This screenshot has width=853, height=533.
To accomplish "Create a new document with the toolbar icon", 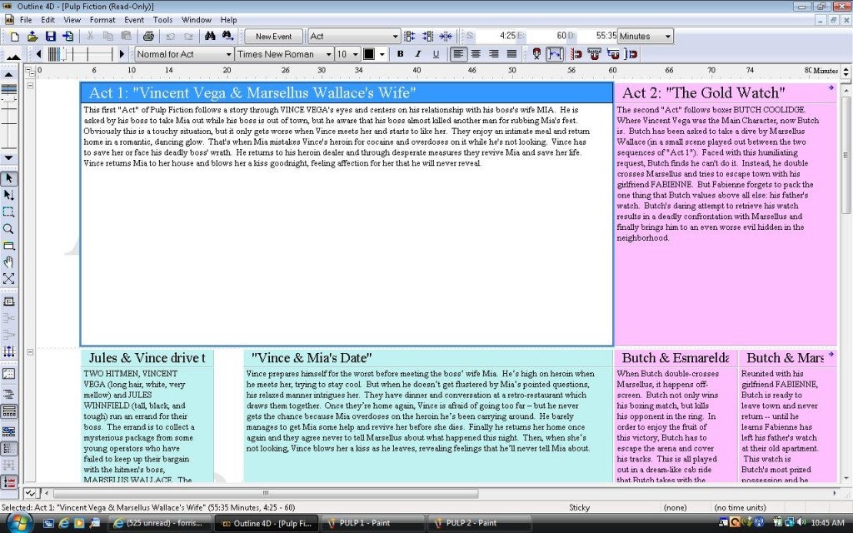I will coord(15,37).
